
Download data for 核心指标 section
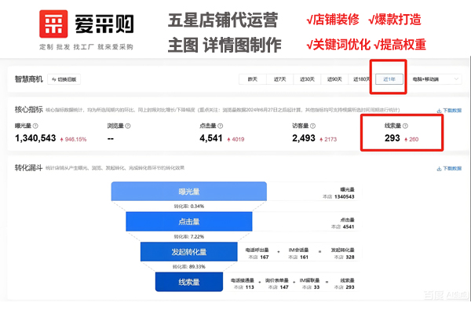point(449,111)
